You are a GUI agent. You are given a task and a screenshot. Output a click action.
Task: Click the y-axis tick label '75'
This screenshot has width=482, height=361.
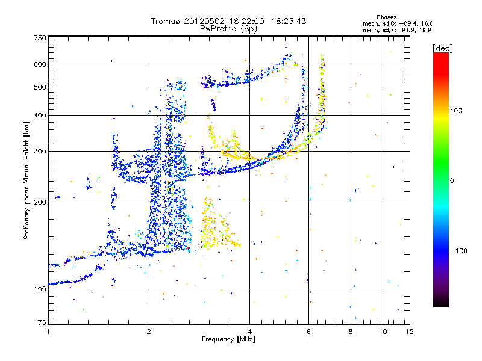42,322
